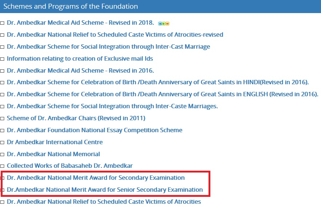Open Collected Works of Babasaheb Dr. Ambedkar

pos(70,166)
